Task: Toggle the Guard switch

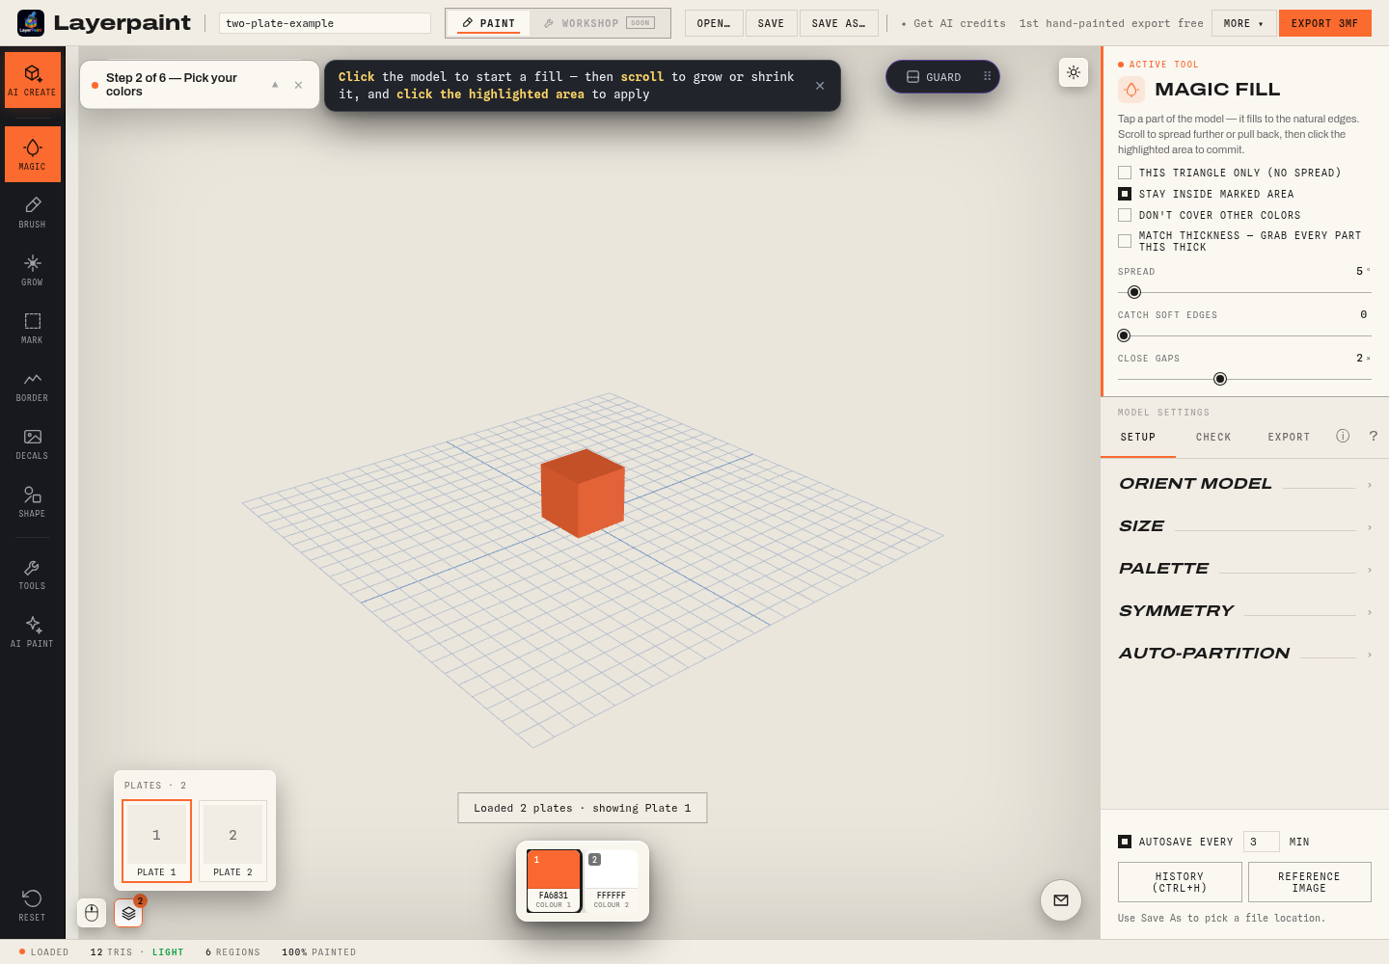Action: point(935,77)
